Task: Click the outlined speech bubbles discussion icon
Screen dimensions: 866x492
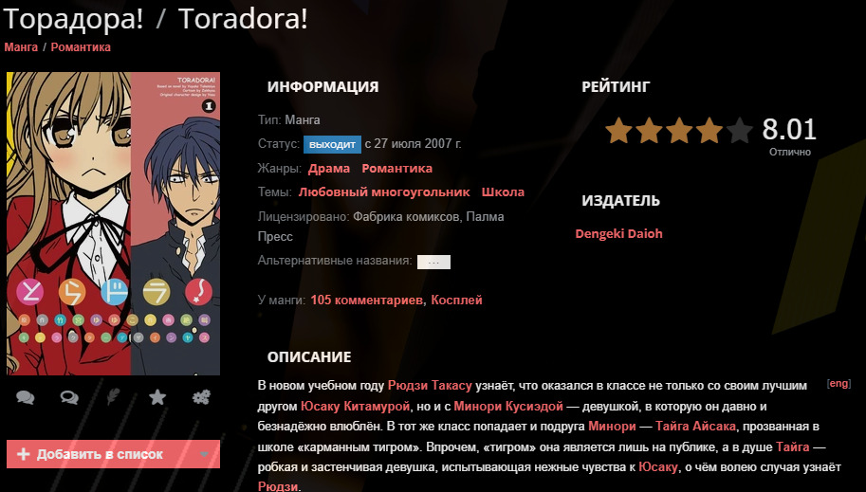Action: [x=69, y=397]
